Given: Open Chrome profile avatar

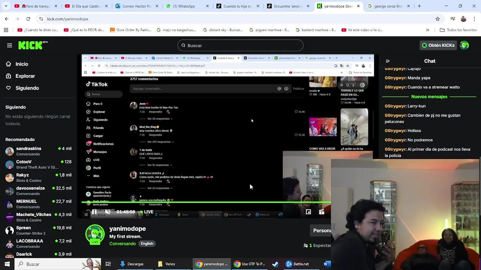Looking at the screenshot, I should (x=463, y=19).
